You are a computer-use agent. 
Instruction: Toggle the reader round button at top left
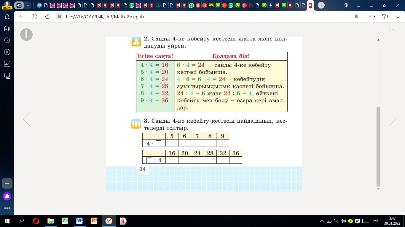click(26, 35)
